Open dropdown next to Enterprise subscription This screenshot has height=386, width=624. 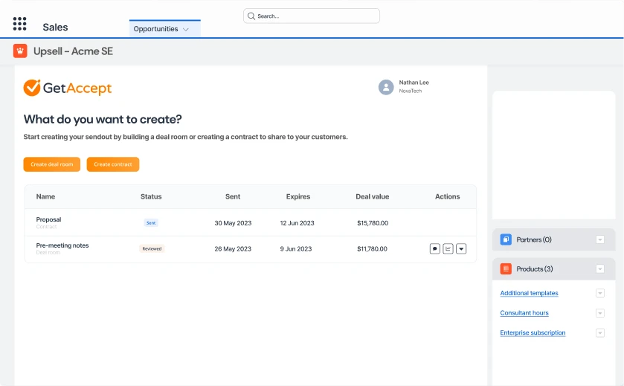pyautogui.click(x=600, y=333)
